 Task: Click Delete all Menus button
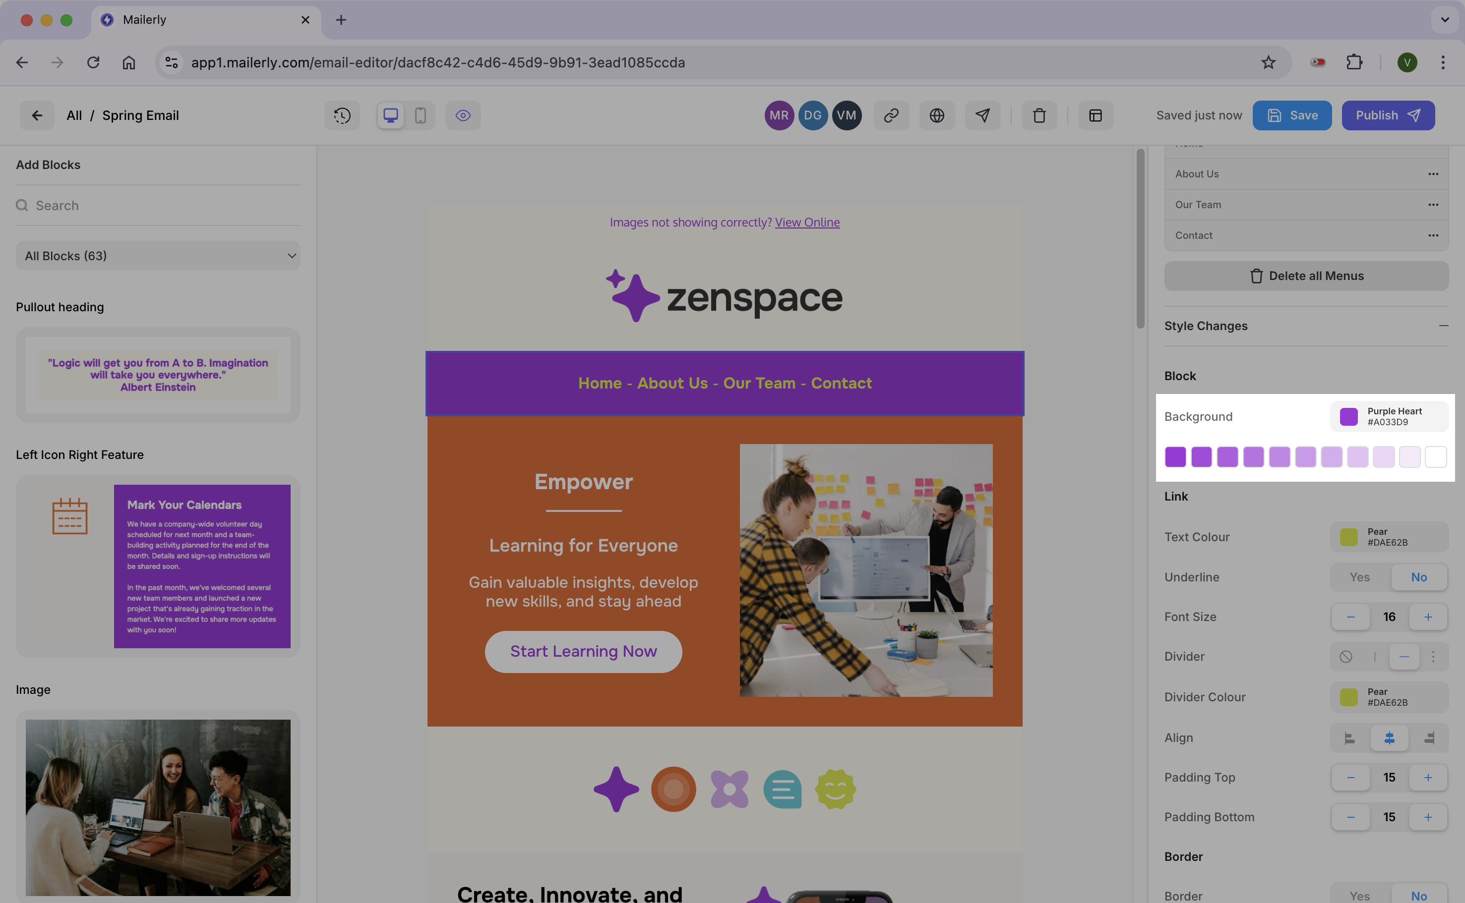coord(1306,276)
